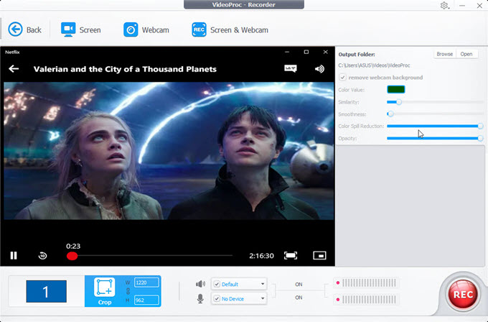Pause the Netflix video
Image resolution: width=488 pixels, height=322 pixels.
pos(13,255)
